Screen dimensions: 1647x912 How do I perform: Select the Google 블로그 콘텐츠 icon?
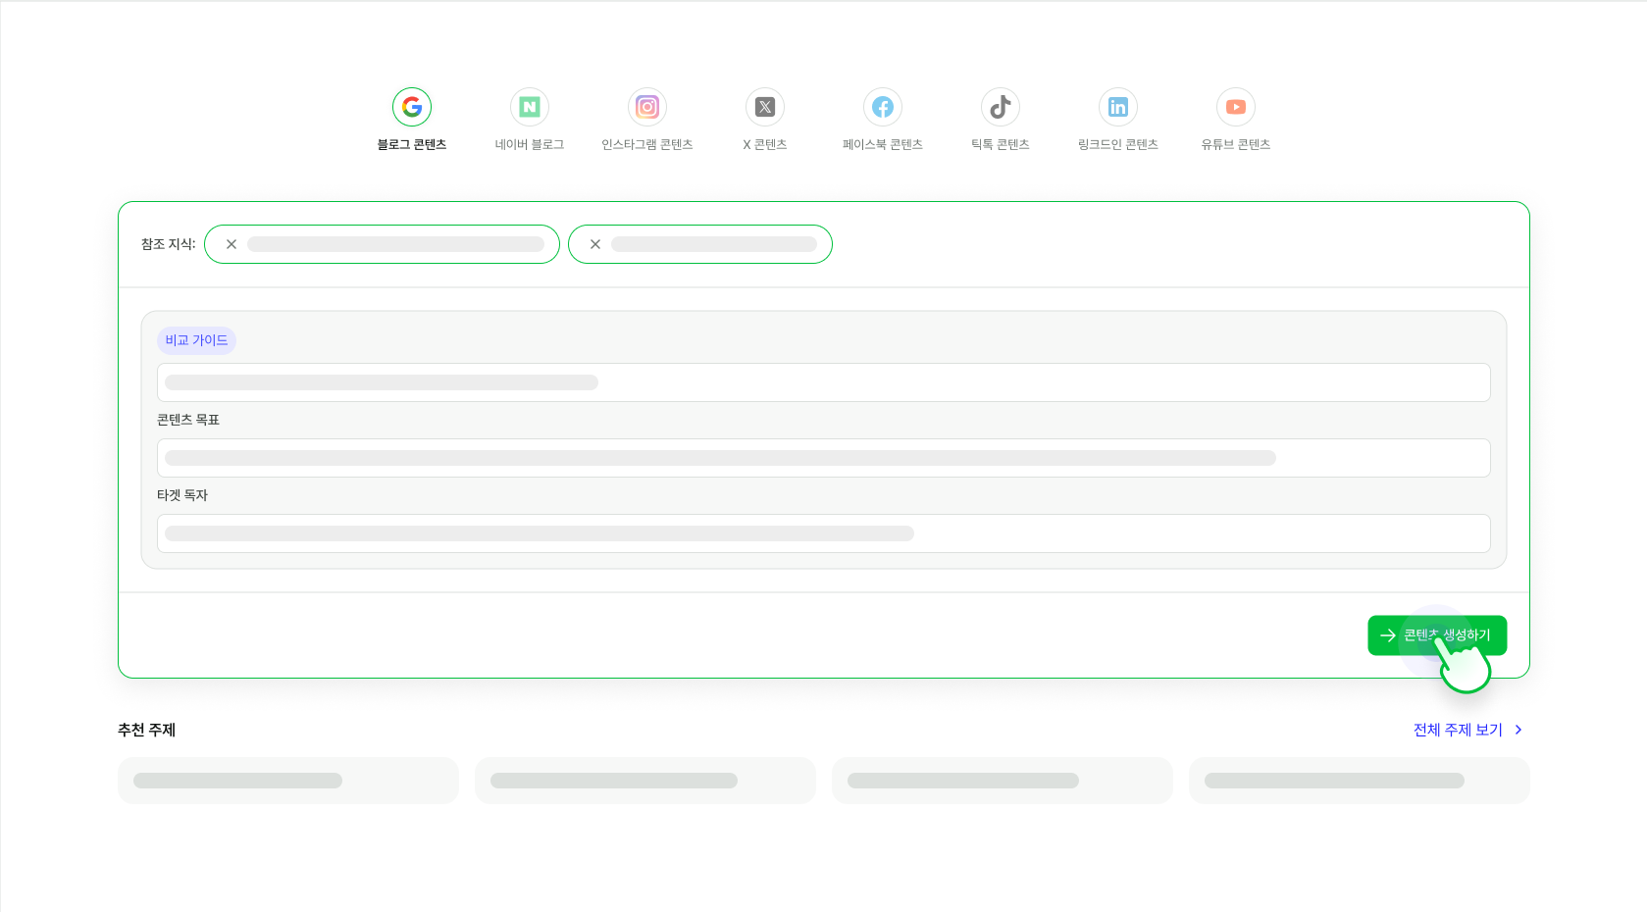[411, 107]
